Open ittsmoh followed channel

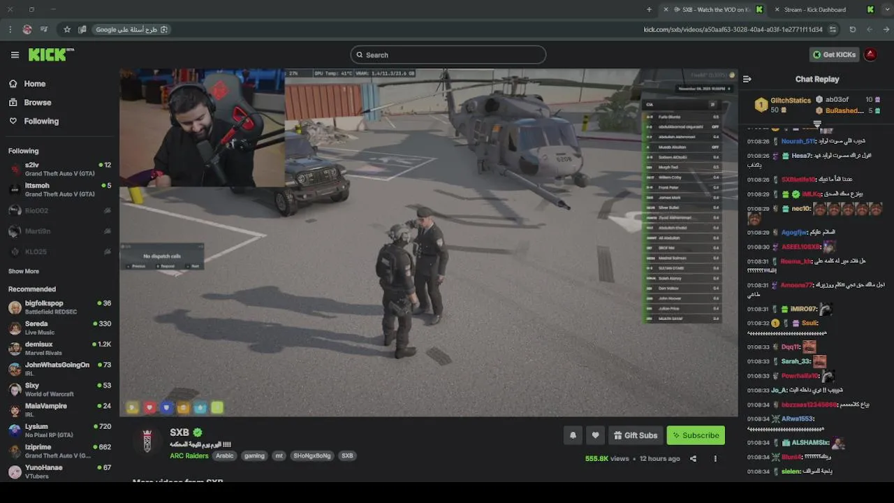tap(59, 189)
